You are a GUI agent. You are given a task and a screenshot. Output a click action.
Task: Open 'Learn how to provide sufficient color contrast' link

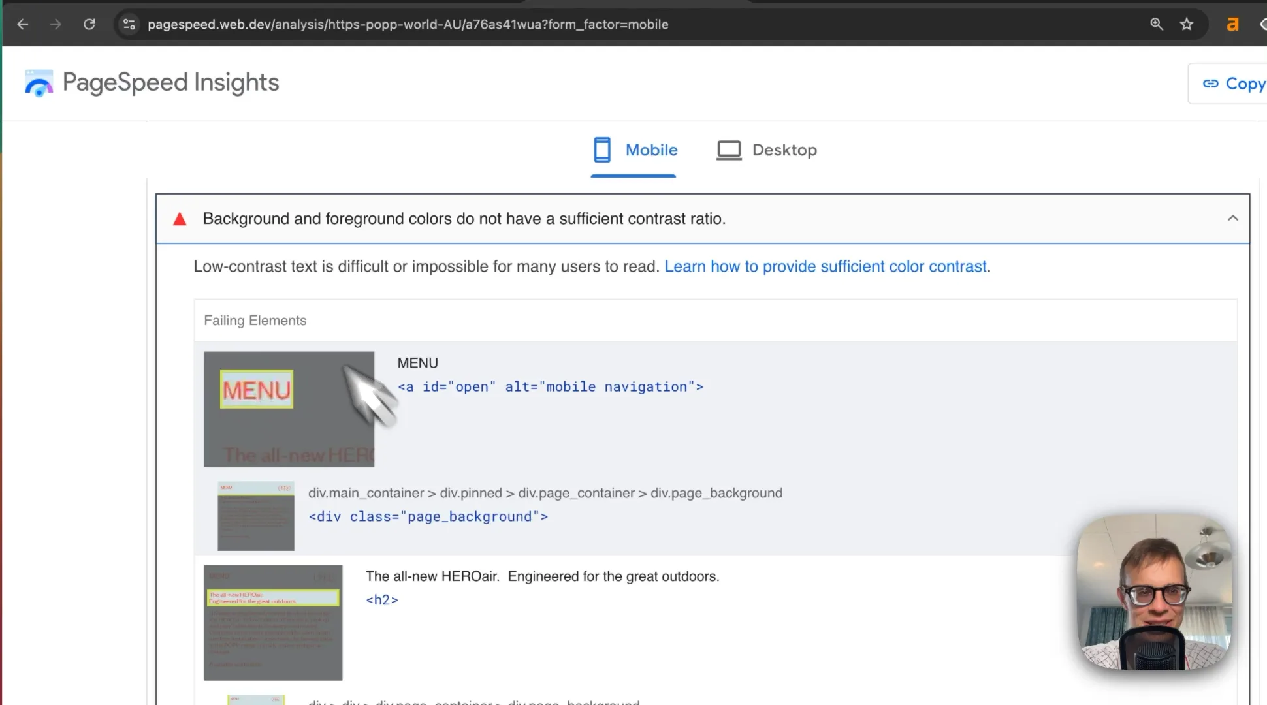coord(826,266)
